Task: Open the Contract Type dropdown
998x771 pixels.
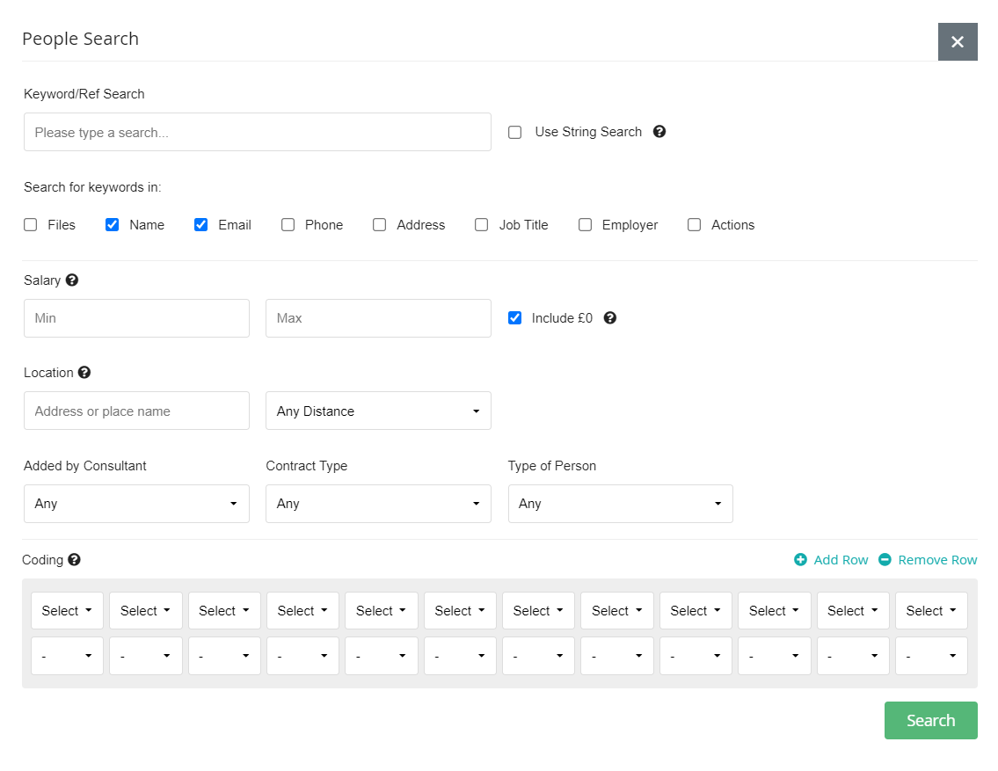Action: click(x=378, y=504)
